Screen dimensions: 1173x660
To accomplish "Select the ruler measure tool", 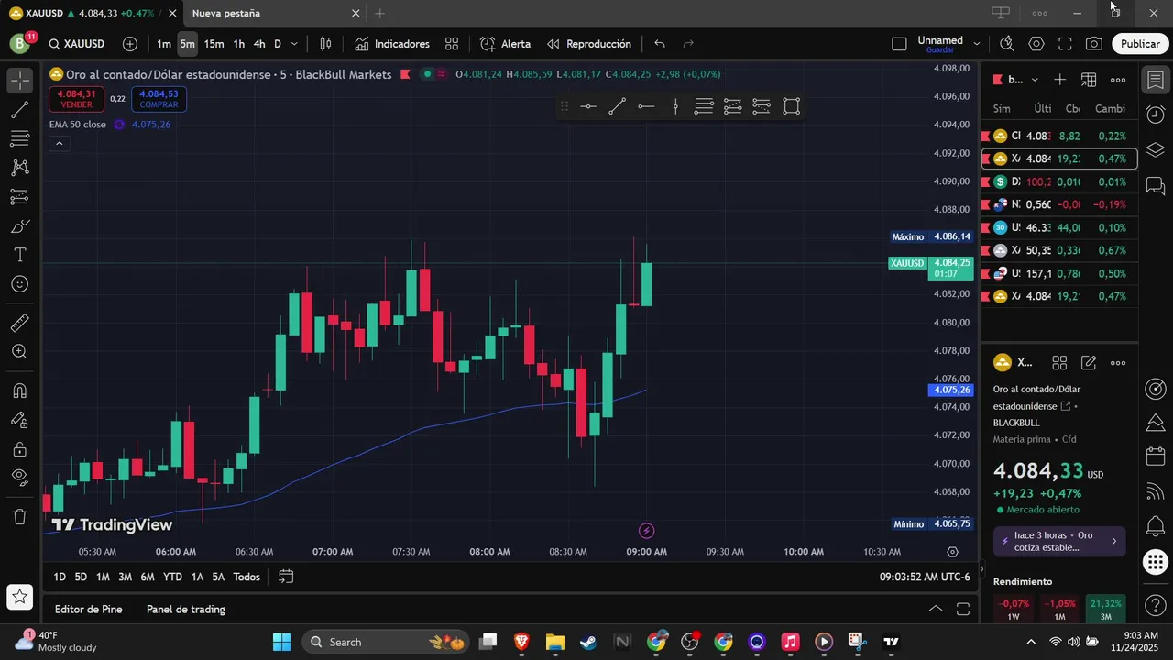I will coord(19,323).
